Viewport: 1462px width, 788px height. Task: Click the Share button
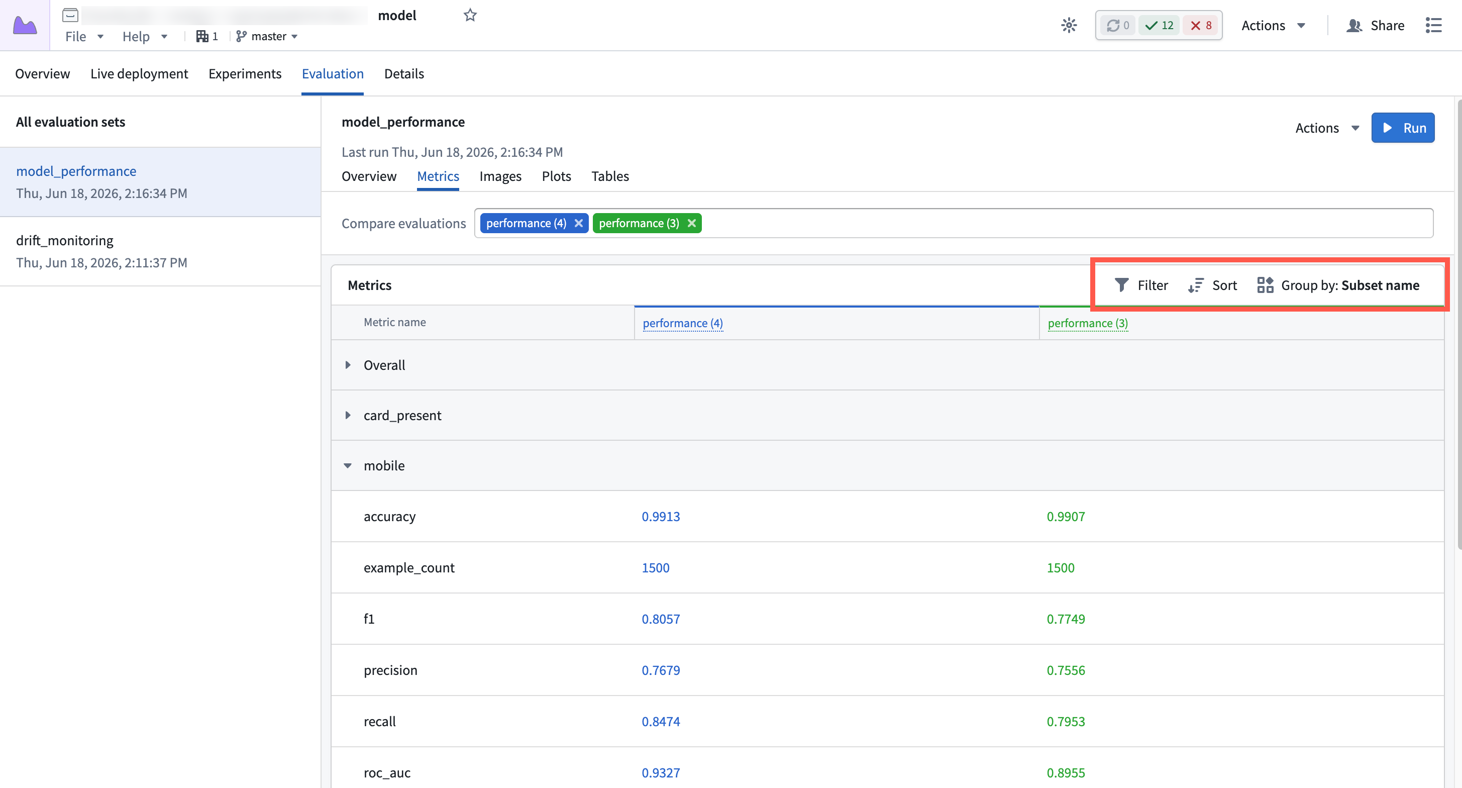[1375, 26]
